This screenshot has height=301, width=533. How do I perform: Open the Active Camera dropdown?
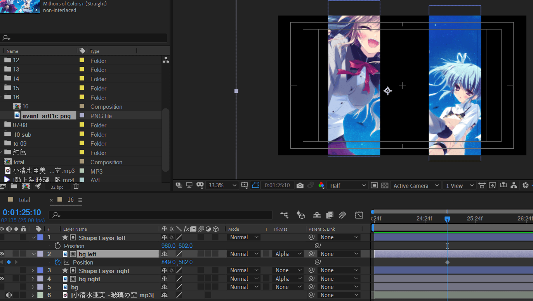click(x=415, y=186)
